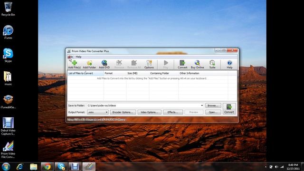This screenshot has height=171, width=304.
Task: Click the Buy Online toolbar icon
Action: pyautogui.click(x=197, y=65)
